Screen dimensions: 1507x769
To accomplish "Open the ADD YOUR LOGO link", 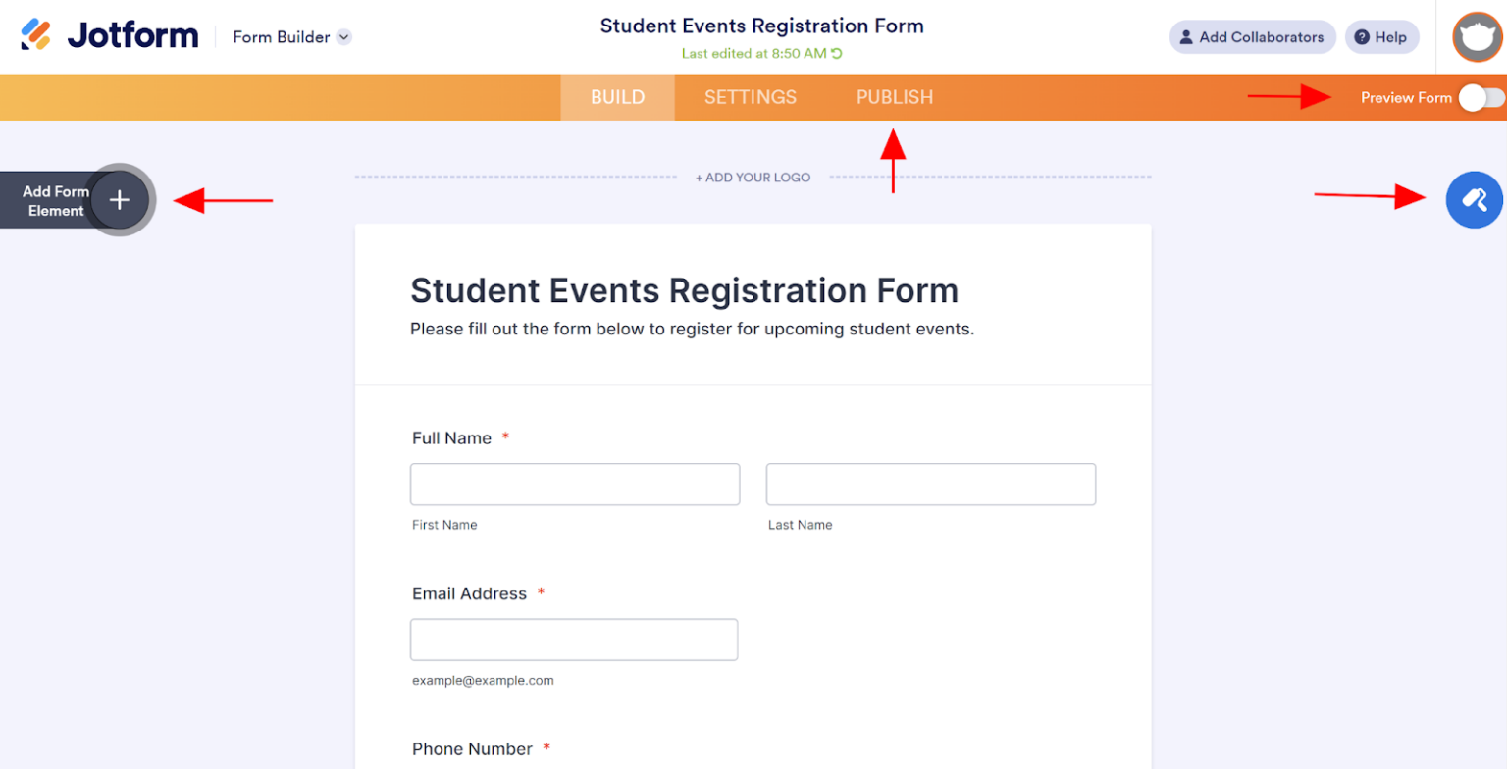I will tap(752, 178).
